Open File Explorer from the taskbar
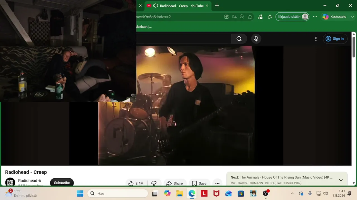Image resolution: width=357 pixels, height=200 pixels. pyautogui.click(x=179, y=193)
